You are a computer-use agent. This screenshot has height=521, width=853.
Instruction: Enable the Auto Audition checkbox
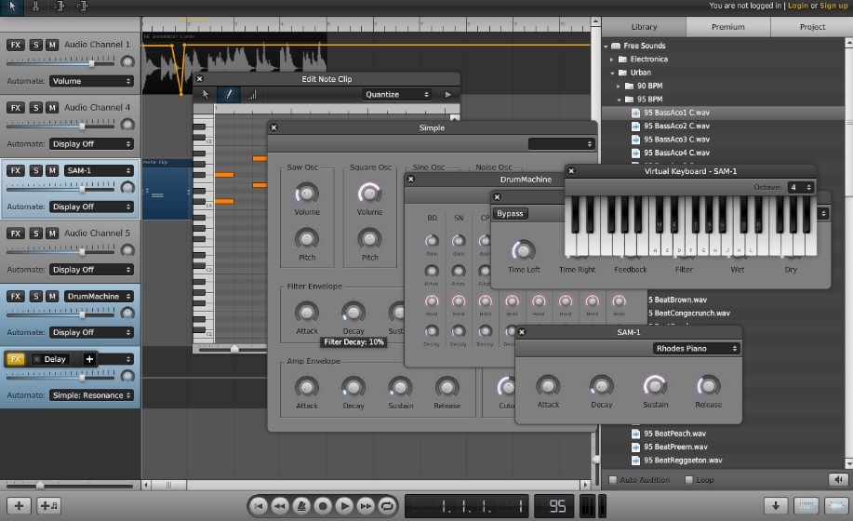(613, 480)
